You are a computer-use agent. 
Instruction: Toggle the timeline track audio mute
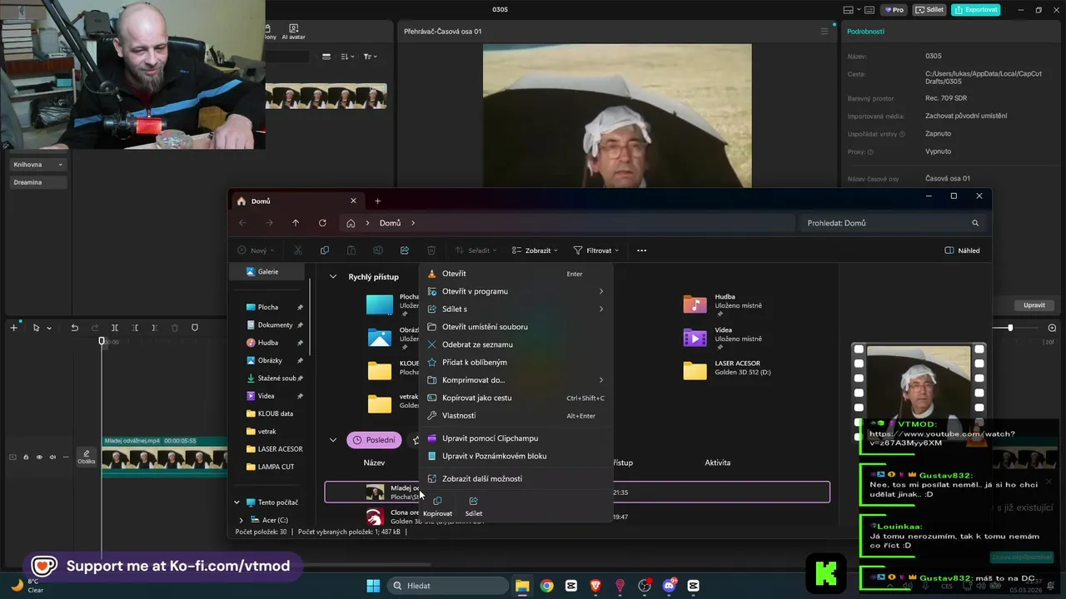[x=52, y=457]
